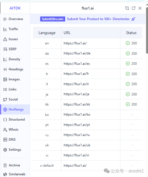Select the SERP search list icon
The width and height of the screenshot is (148, 177).
pos(5,49)
